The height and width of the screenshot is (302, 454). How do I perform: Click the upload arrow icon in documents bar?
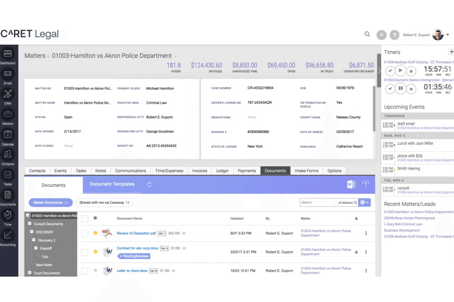pos(366,184)
